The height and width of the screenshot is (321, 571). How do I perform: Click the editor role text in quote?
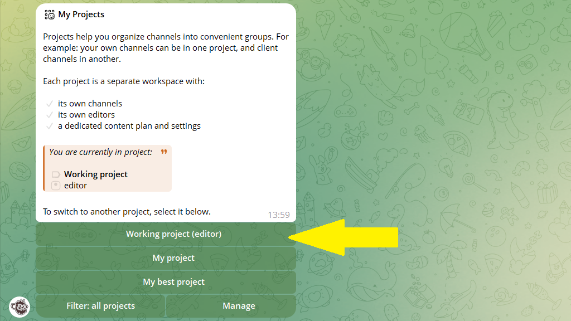pos(75,186)
